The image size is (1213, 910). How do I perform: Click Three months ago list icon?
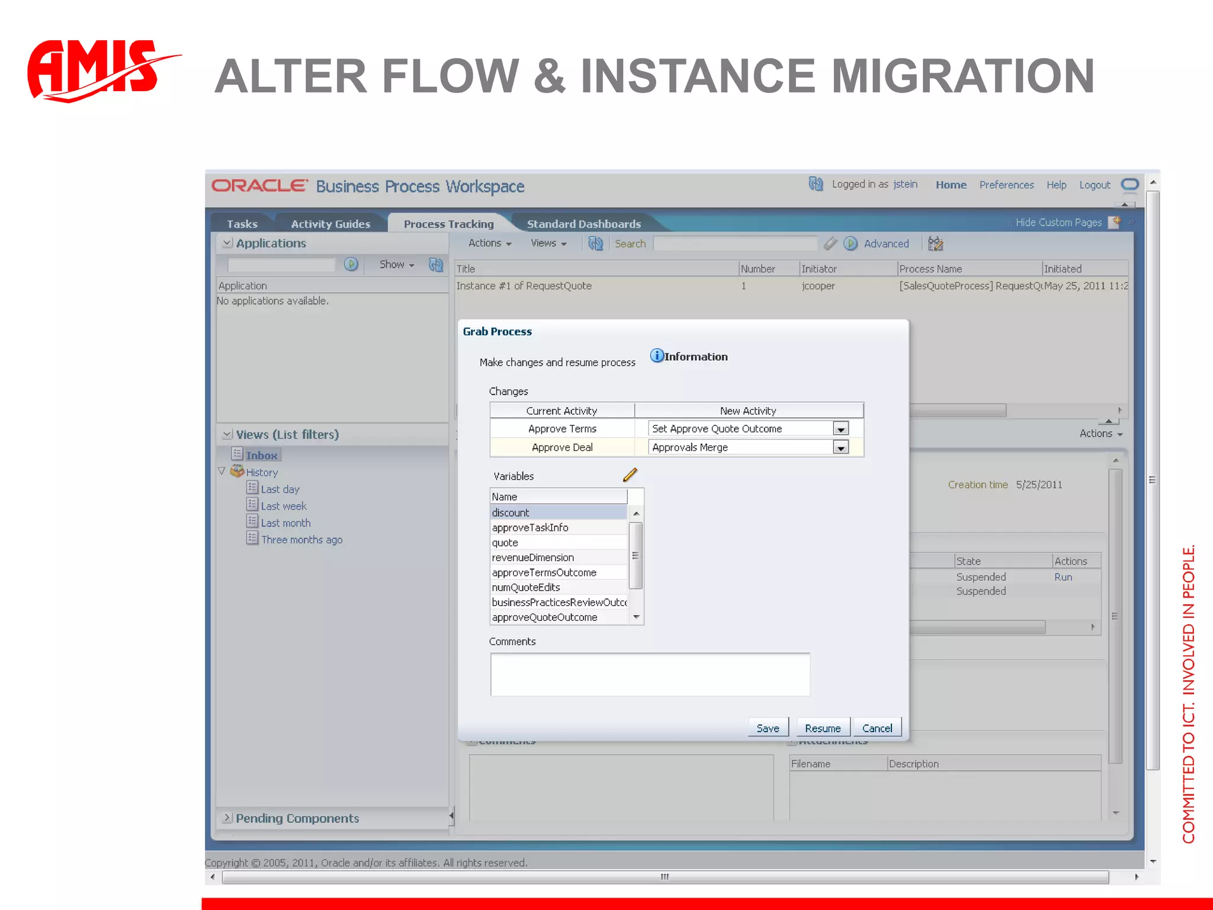point(252,538)
